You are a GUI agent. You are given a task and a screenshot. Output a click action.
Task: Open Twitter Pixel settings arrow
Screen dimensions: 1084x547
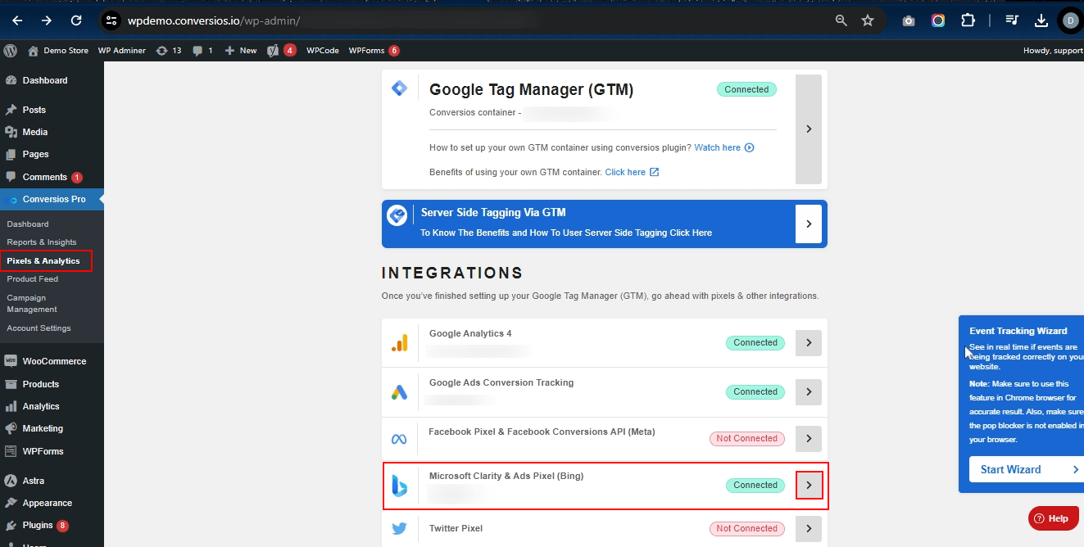coord(809,529)
